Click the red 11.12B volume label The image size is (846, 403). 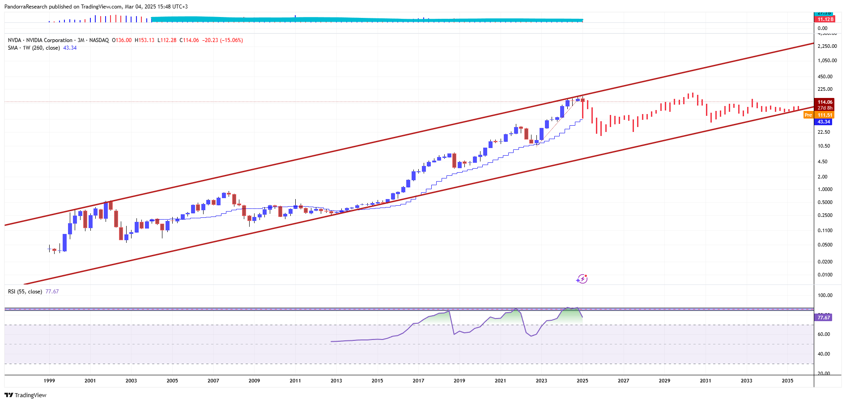(x=825, y=19)
